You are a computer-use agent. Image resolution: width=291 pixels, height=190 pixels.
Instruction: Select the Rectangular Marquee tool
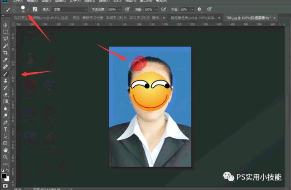tap(5, 32)
